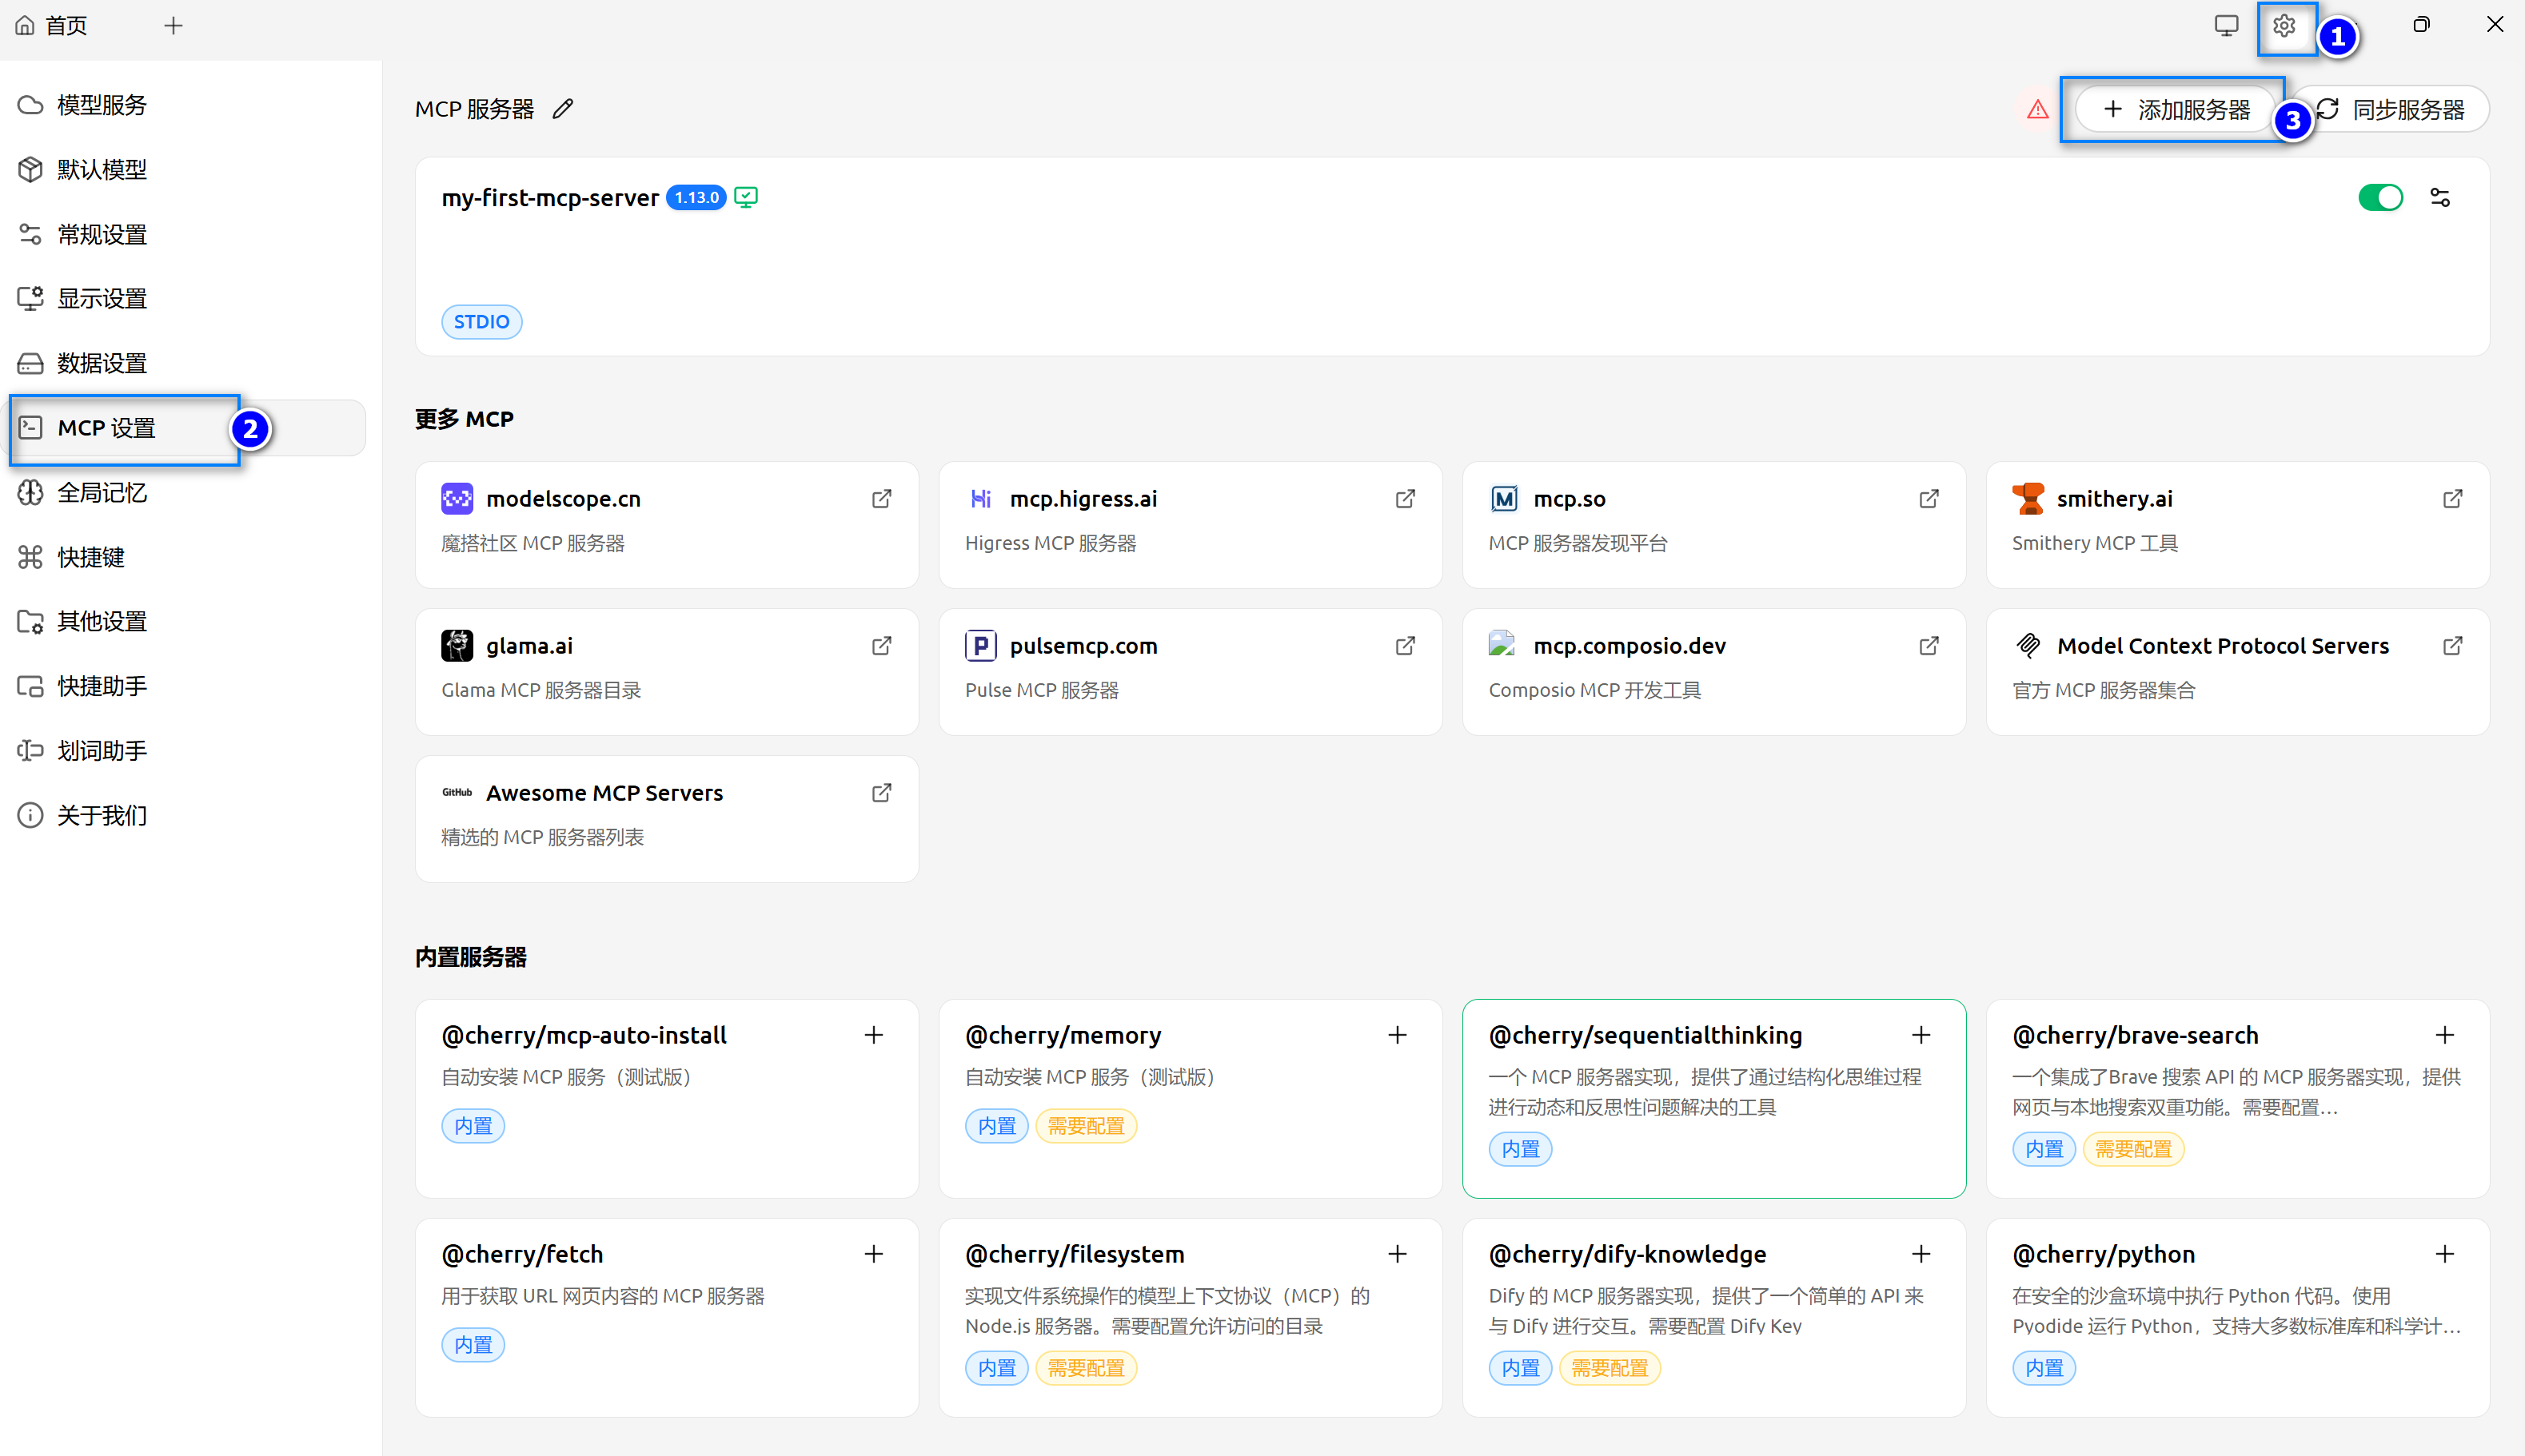The image size is (2525, 1456).
Task: Open Awesome MCP Servers external link icon
Action: [x=881, y=793]
